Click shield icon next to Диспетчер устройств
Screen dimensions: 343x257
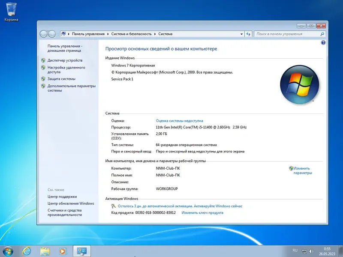pos(43,60)
